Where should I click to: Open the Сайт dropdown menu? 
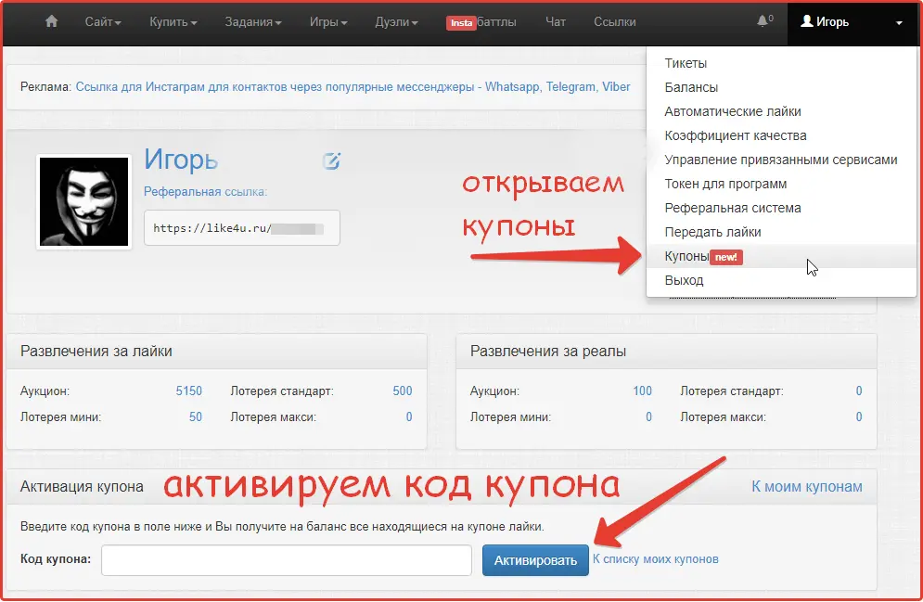pos(101,22)
